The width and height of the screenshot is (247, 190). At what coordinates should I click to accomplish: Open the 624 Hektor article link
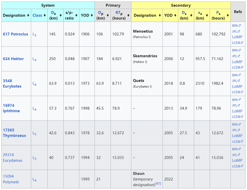[13, 59]
